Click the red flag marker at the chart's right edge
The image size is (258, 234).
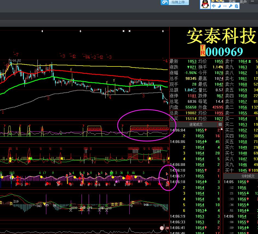[x=167, y=174]
